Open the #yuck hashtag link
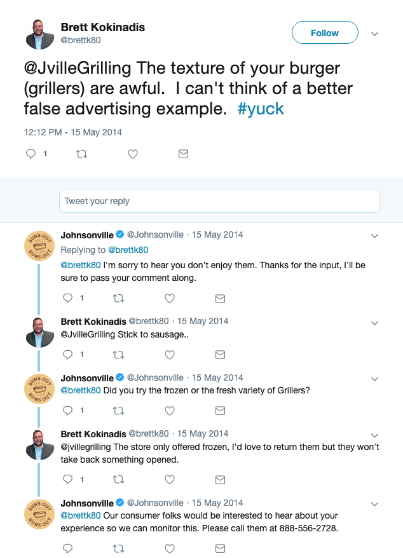403x558 pixels. coord(261,109)
